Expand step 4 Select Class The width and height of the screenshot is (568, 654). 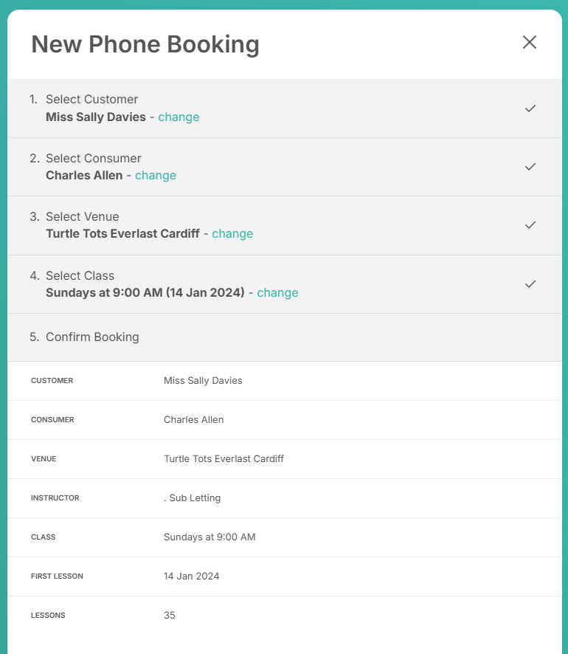[285, 284]
